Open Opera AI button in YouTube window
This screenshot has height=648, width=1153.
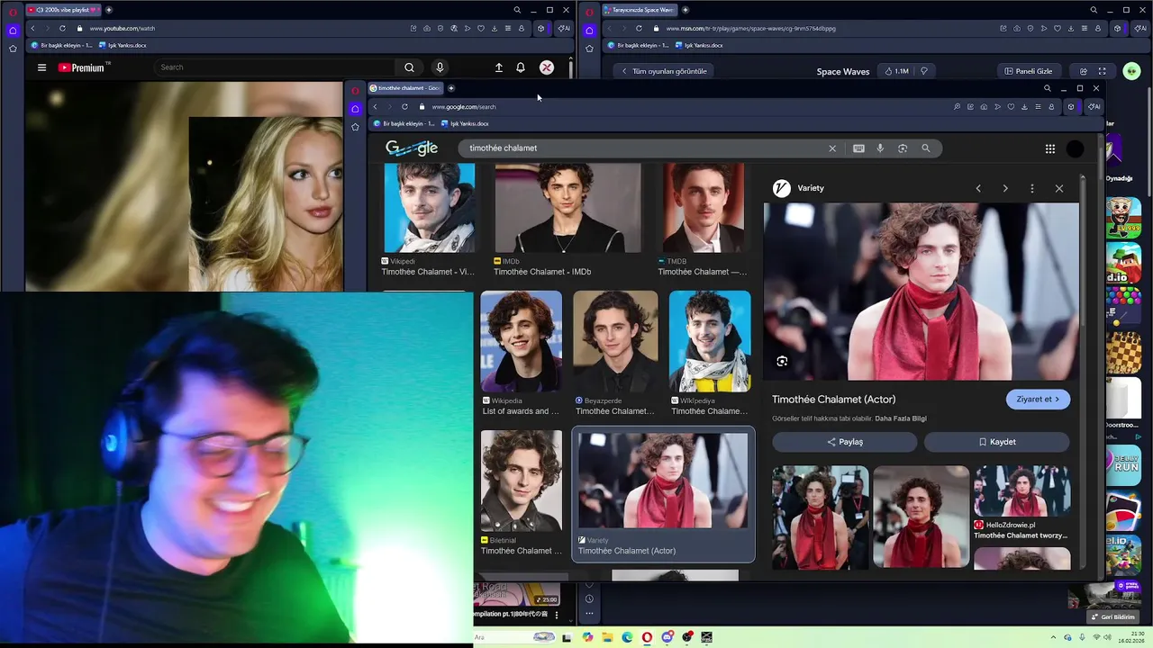click(x=564, y=28)
